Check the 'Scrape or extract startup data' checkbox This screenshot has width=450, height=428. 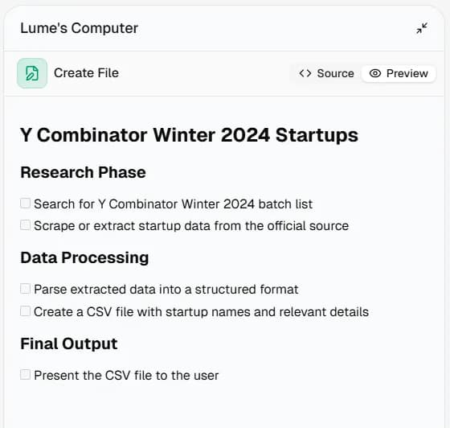[25, 225]
